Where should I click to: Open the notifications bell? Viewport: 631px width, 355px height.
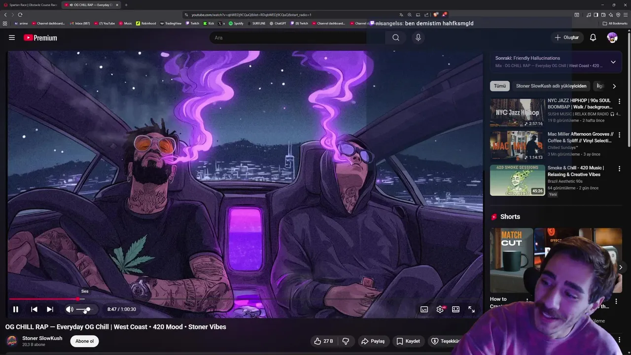(593, 37)
